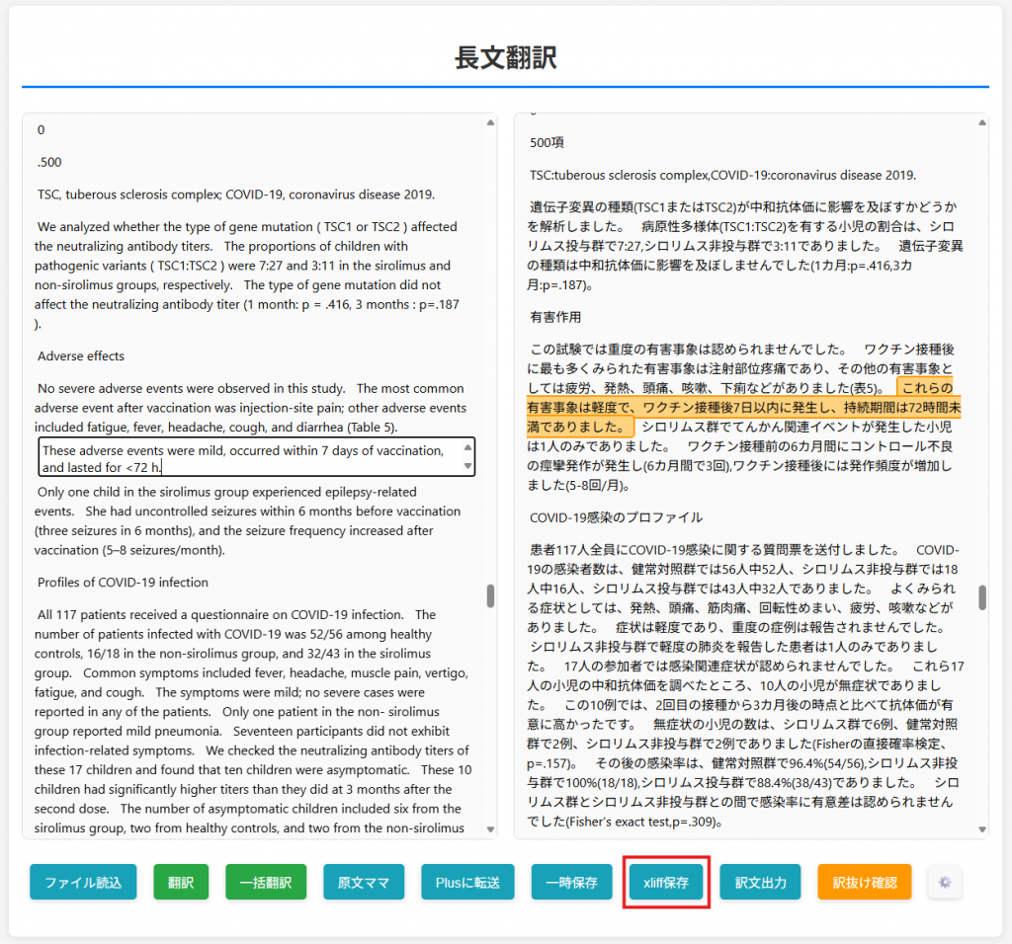
Task: Click the source panel's scroll-up arrow
Action: pyautogui.click(x=490, y=123)
